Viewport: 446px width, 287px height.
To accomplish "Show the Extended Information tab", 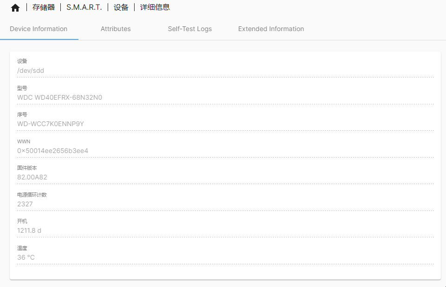I will click(x=271, y=29).
